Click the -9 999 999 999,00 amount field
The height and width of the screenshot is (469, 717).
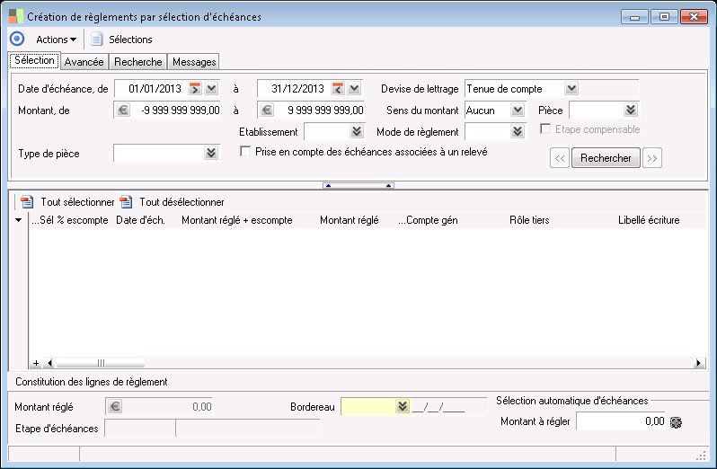176,111
